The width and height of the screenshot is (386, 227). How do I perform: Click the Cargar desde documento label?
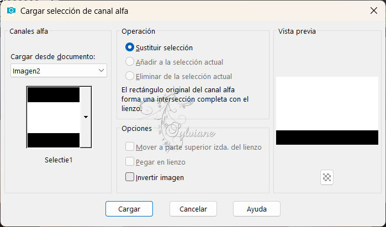tap(52, 57)
